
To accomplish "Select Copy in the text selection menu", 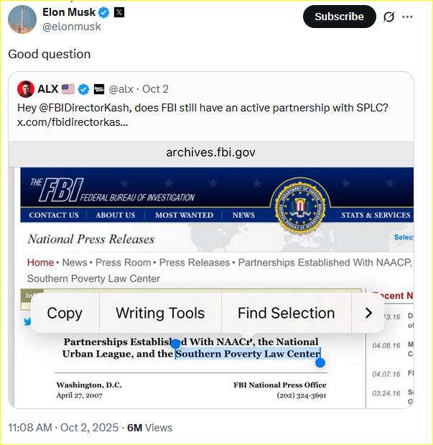I will (65, 313).
